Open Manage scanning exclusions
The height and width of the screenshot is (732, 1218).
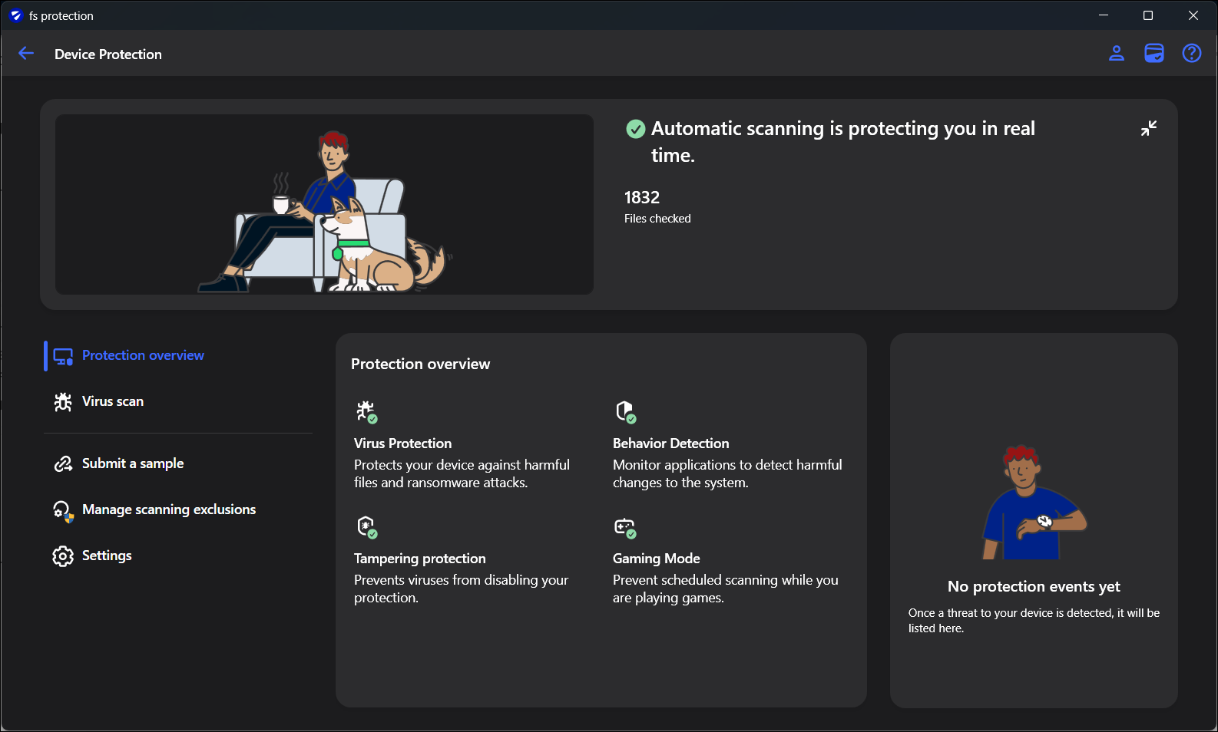pos(168,509)
